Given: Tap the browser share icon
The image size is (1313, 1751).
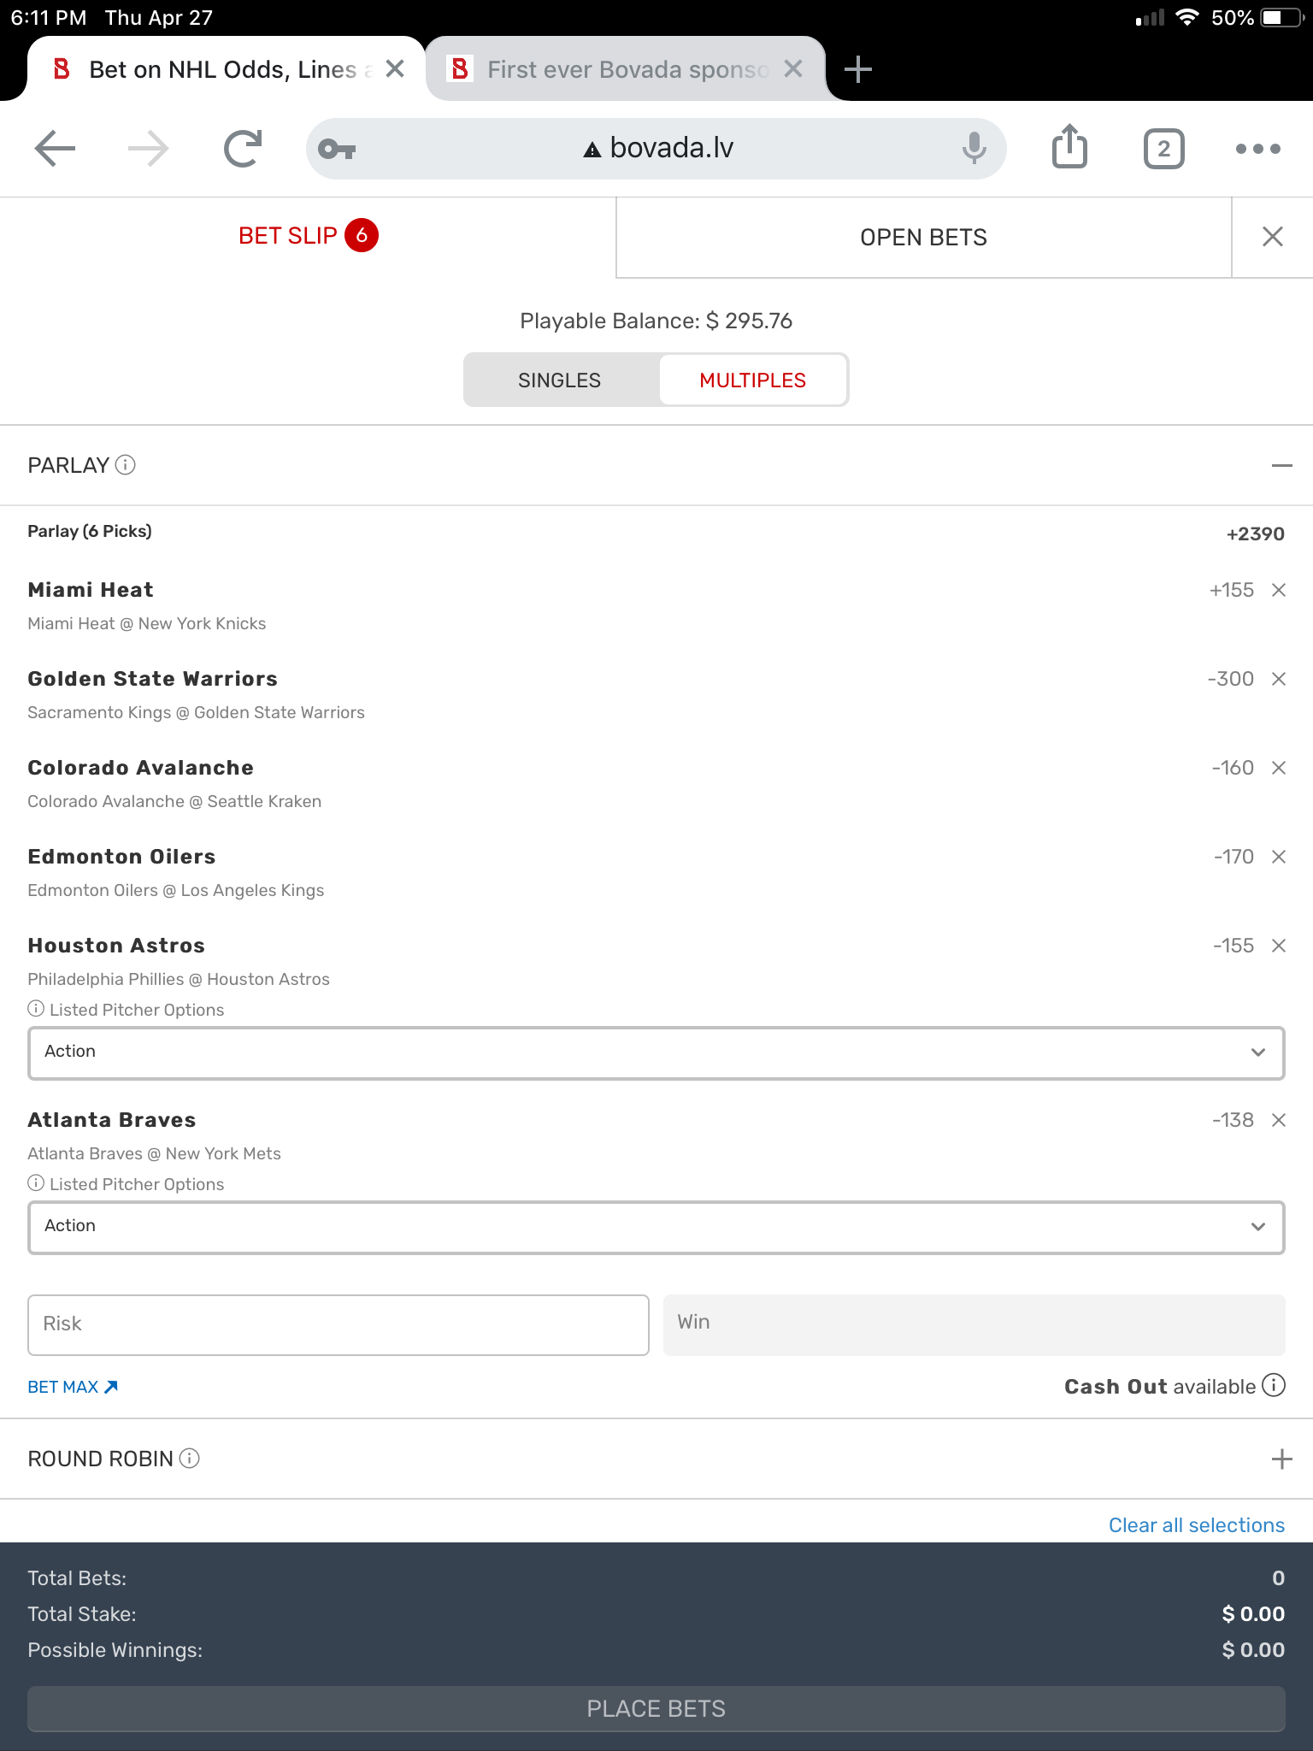Looking at the screenshot, I should pos(1069,148).
